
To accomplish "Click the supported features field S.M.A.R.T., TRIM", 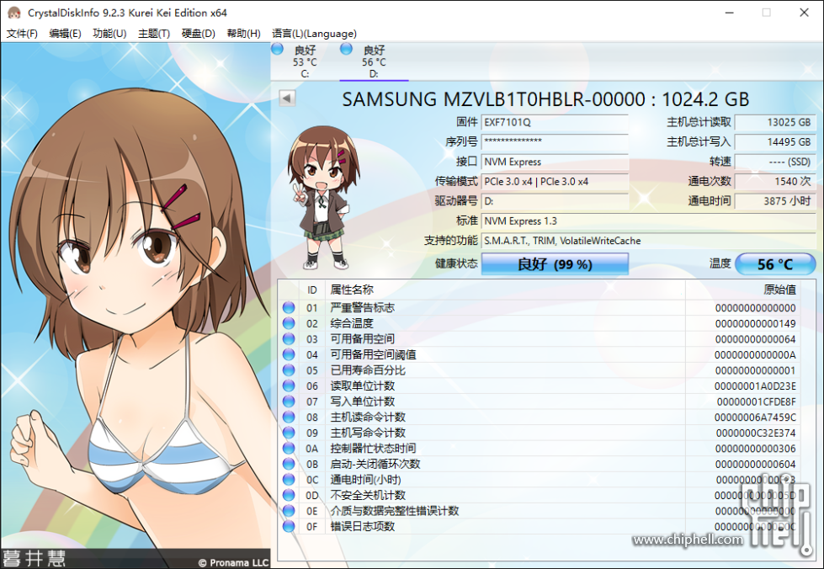I will 648,241.
